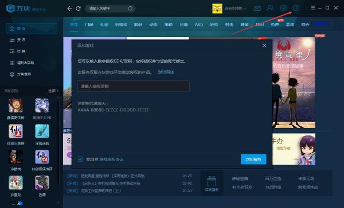Click the magnifier search icon

point(130,9)
